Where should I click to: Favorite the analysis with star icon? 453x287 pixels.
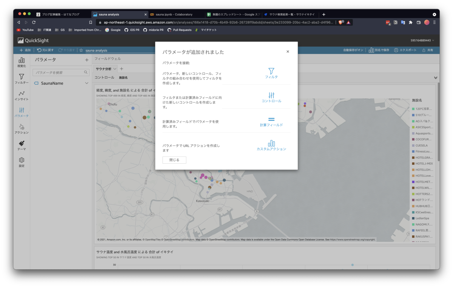click(x=81, y=50)
